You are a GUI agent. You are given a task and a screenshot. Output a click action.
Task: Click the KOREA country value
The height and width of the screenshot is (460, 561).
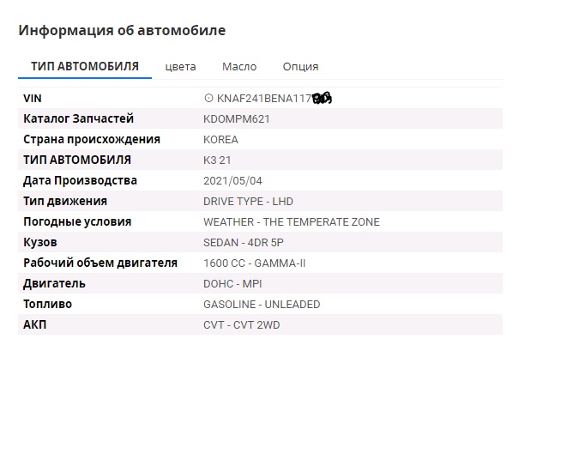(x=220, y=140)
